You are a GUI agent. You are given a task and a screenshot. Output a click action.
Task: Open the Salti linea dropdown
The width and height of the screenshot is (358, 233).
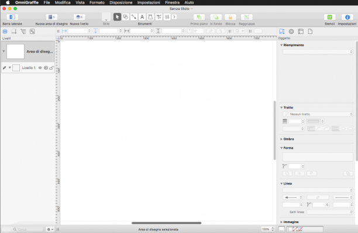pyautogui.click(x=330, y=212)
